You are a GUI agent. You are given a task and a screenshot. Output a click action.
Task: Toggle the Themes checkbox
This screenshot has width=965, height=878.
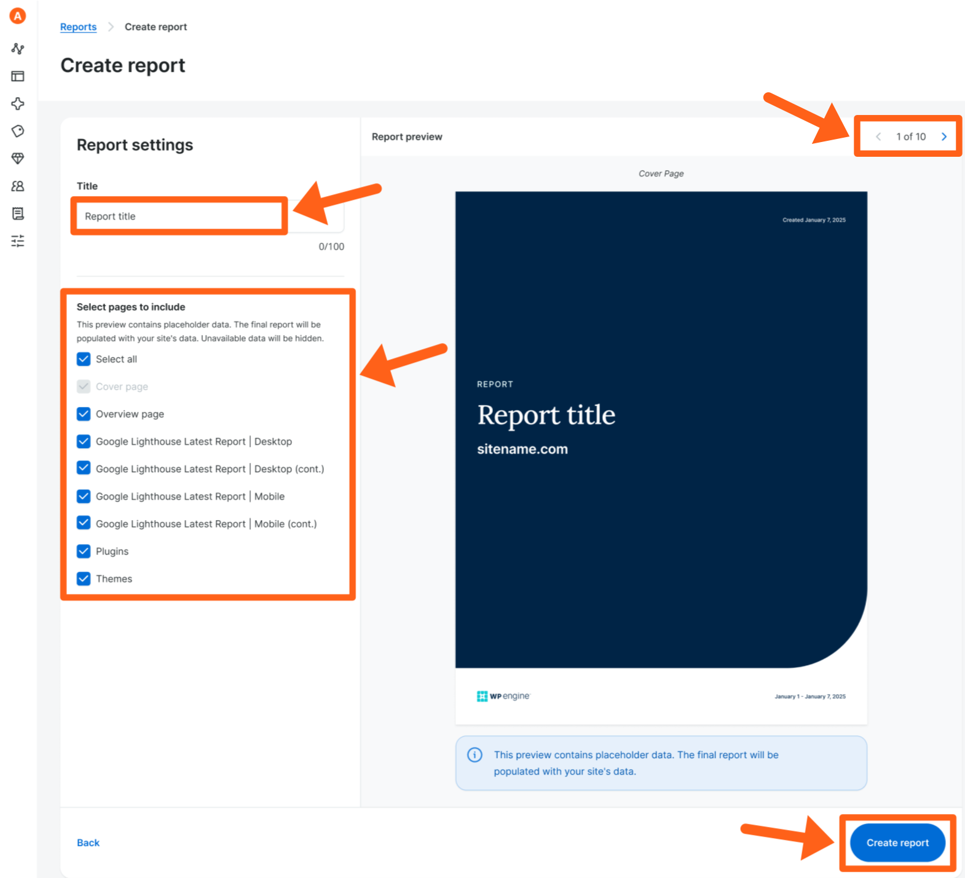point(84,579)
